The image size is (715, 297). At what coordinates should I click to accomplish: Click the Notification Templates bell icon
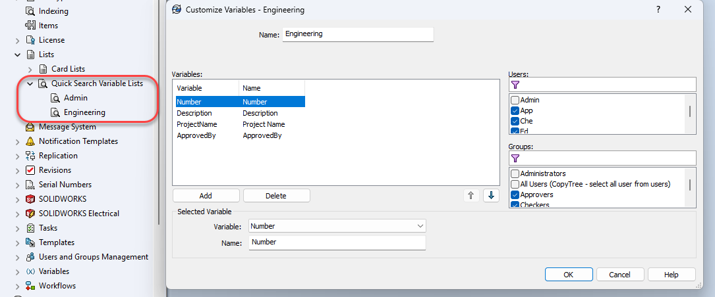coord(30,141)
